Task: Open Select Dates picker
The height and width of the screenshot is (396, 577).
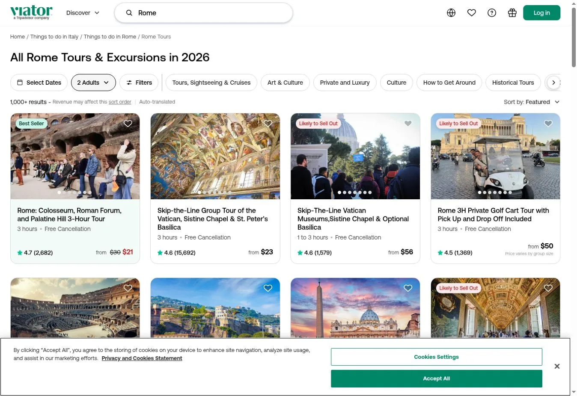Action: coord(39,83)
